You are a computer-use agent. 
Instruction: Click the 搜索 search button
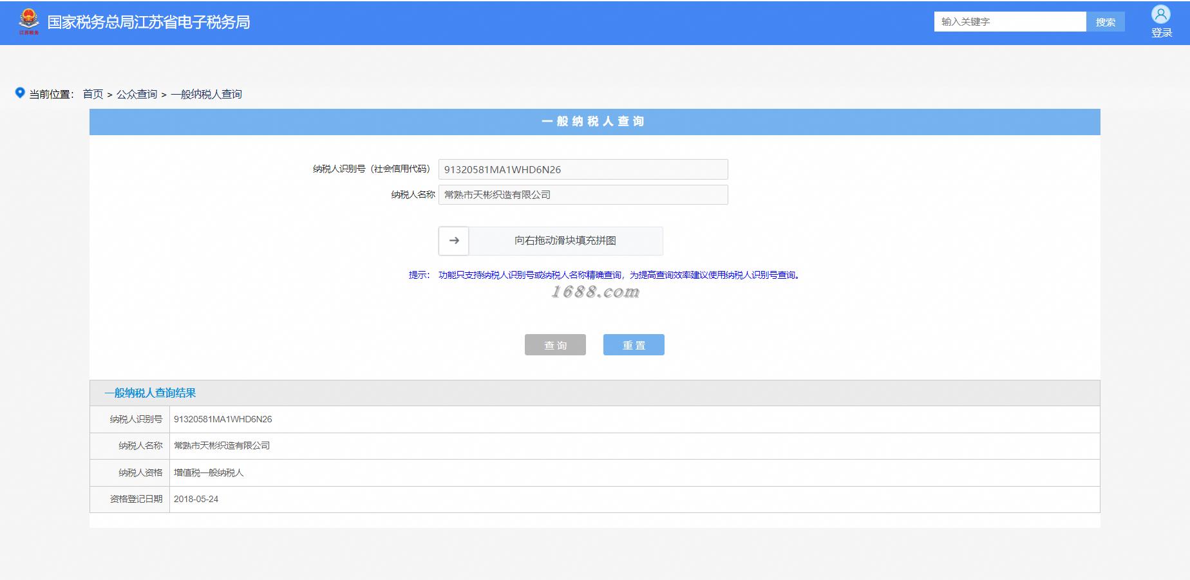point(1106,22)
